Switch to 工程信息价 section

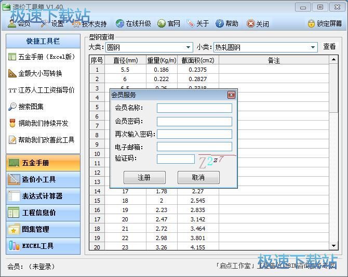point(43,213)
